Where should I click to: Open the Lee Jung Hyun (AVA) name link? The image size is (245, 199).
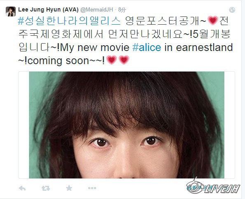pos(48,9)
